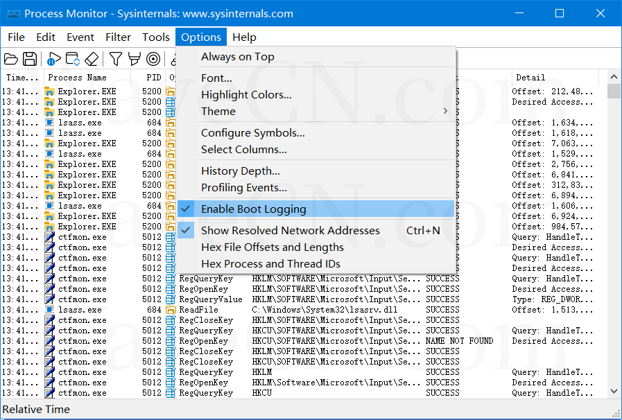
Task: Choose Font... from the Options menu
Action: pyautogui.click(x=316, y=78)
